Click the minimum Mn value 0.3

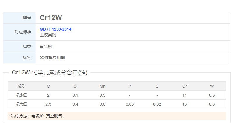(103, 95)
